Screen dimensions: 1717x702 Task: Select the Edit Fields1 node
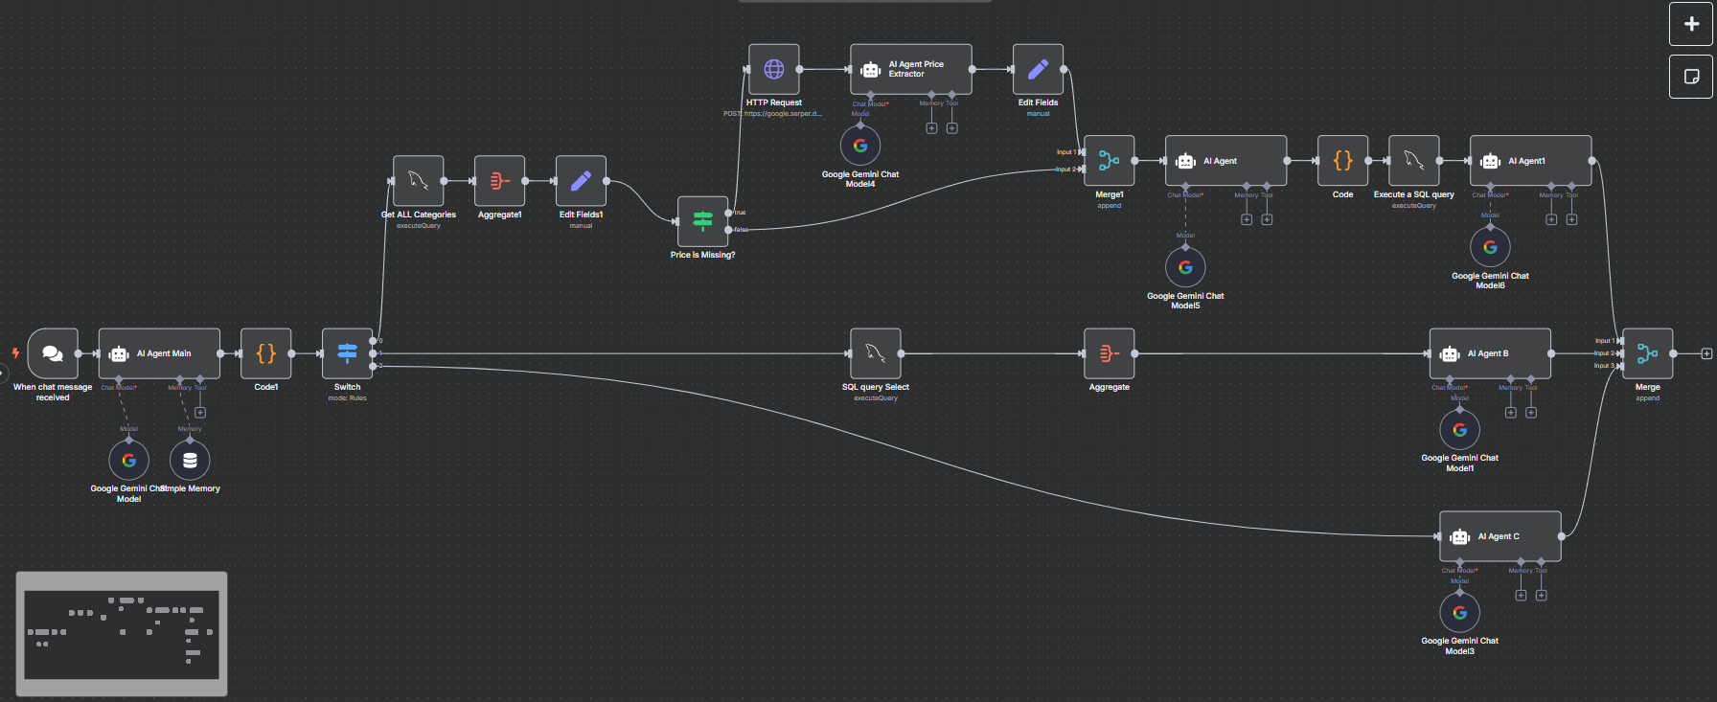point(581,181)
